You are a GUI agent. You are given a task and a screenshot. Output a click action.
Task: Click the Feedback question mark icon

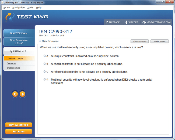tap(107, 22)
